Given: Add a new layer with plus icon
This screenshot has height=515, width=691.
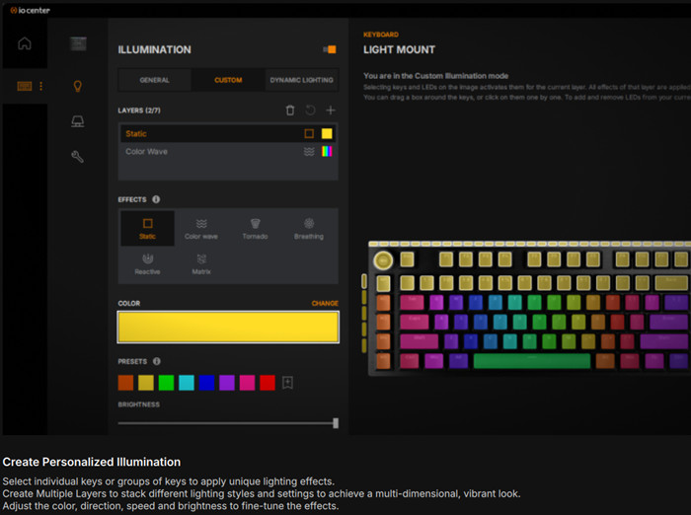Looking at the screenshot, I should pos(331,110).
